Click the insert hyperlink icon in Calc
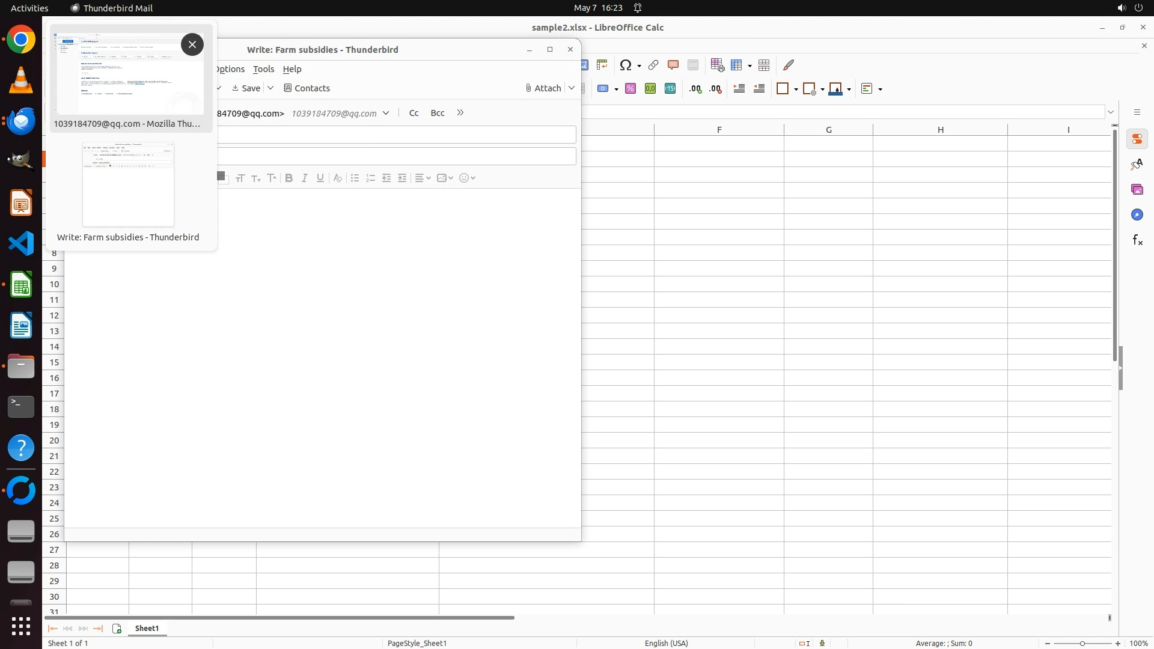This screenshot has width=1154, height=649. pyautogui.click(x=653, y=65)
